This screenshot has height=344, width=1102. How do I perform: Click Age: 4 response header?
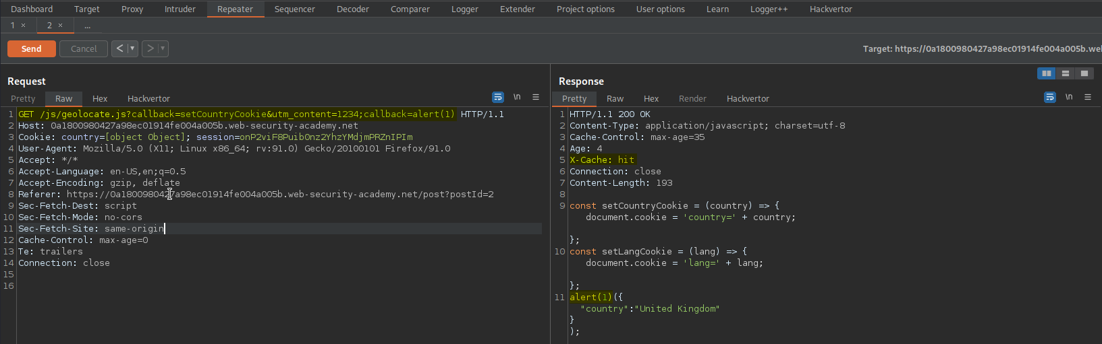point(586,149)
